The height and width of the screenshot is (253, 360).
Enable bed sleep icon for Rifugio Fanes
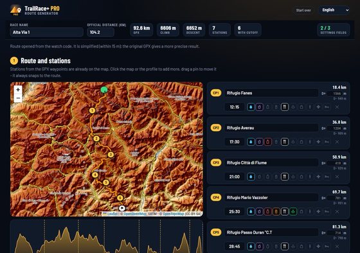point(327,107)
